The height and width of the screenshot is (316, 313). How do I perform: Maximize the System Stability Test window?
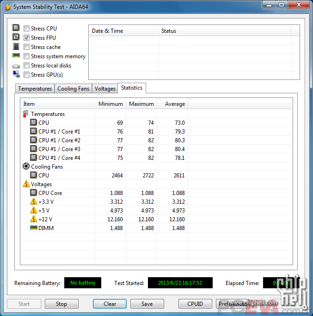point(282,5)
